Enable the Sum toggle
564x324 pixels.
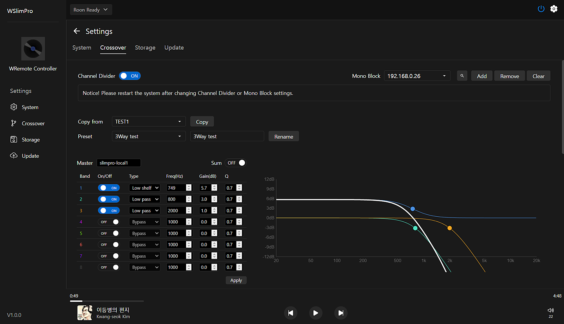pyautogui.click(x=236, y=163)
